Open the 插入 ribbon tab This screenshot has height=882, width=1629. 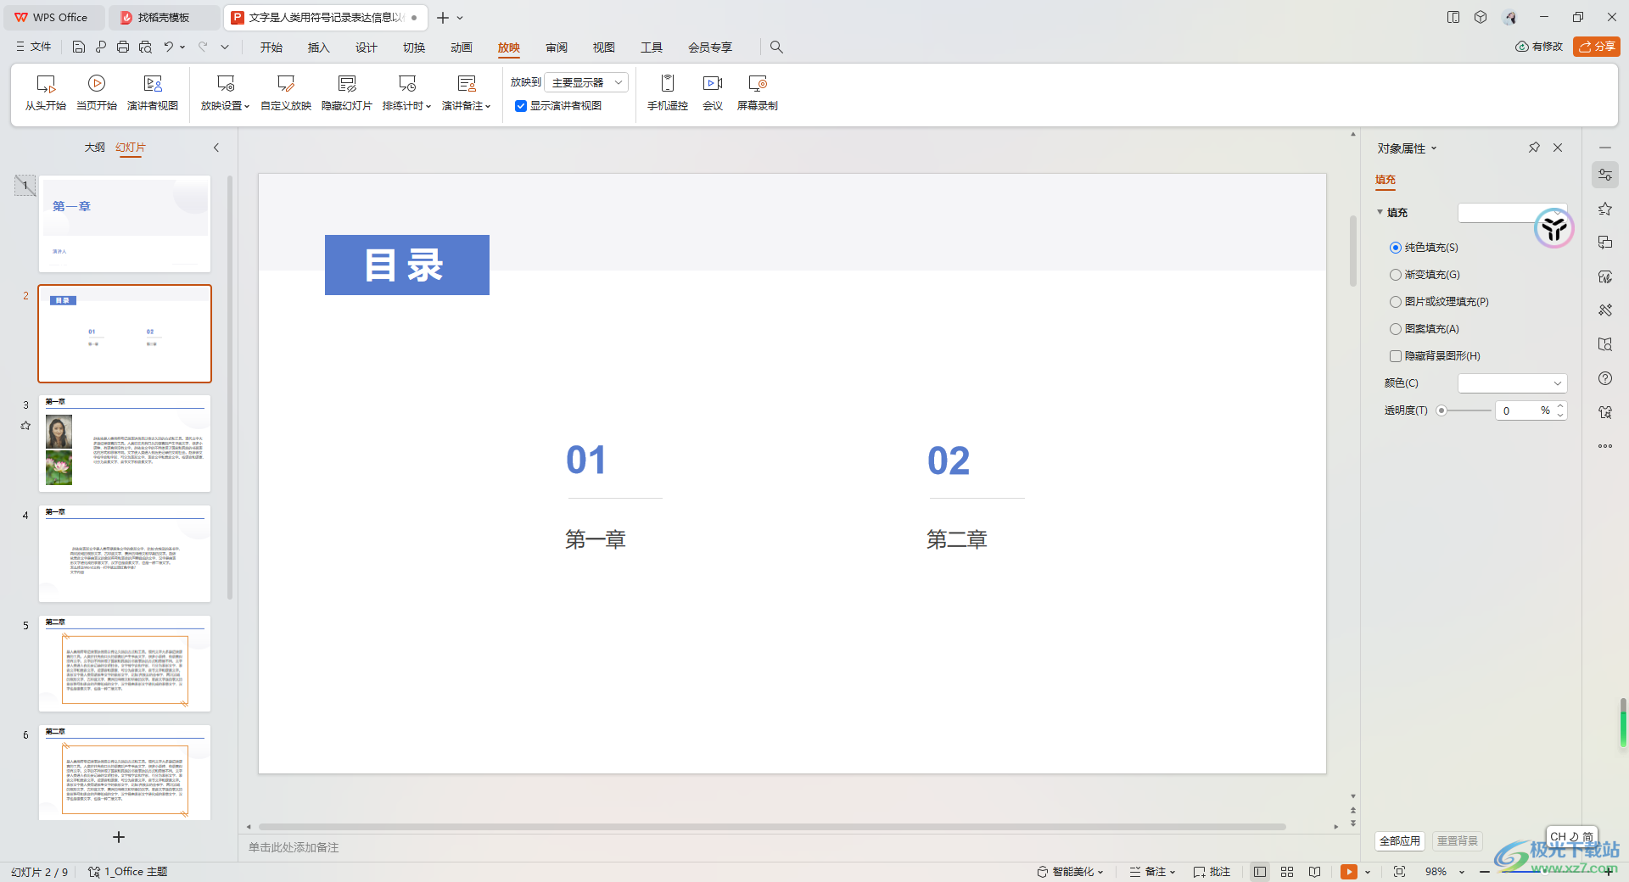pyautogui.click(x=319, y=47)
